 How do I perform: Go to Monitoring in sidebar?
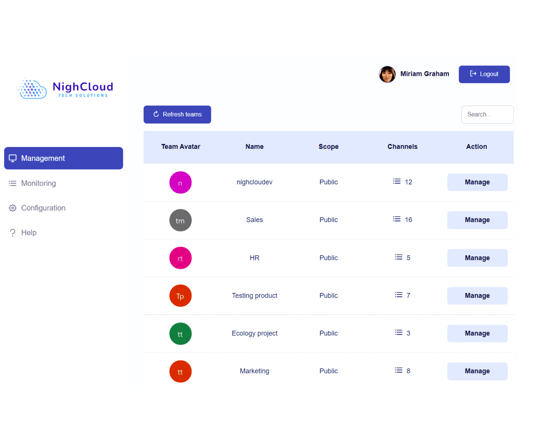coord(38,183)
